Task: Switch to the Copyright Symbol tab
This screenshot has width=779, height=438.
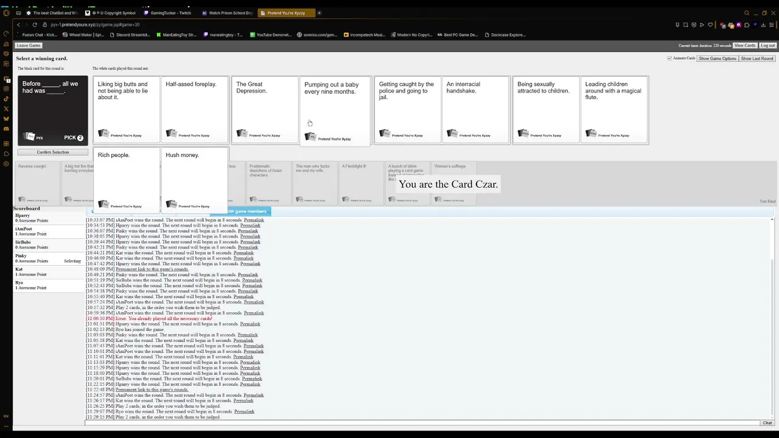Action: (x=111, y=13)
